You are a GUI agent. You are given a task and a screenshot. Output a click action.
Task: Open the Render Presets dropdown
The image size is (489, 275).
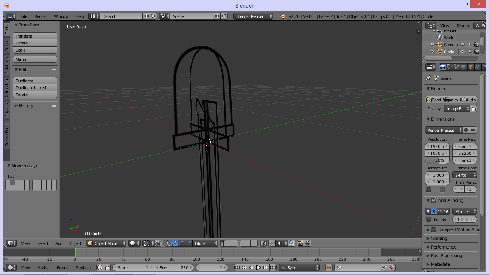click(444, 130)
